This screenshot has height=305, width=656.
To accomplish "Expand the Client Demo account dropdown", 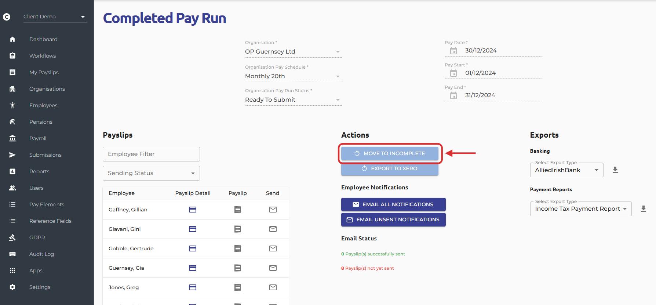I will point(55,17).
